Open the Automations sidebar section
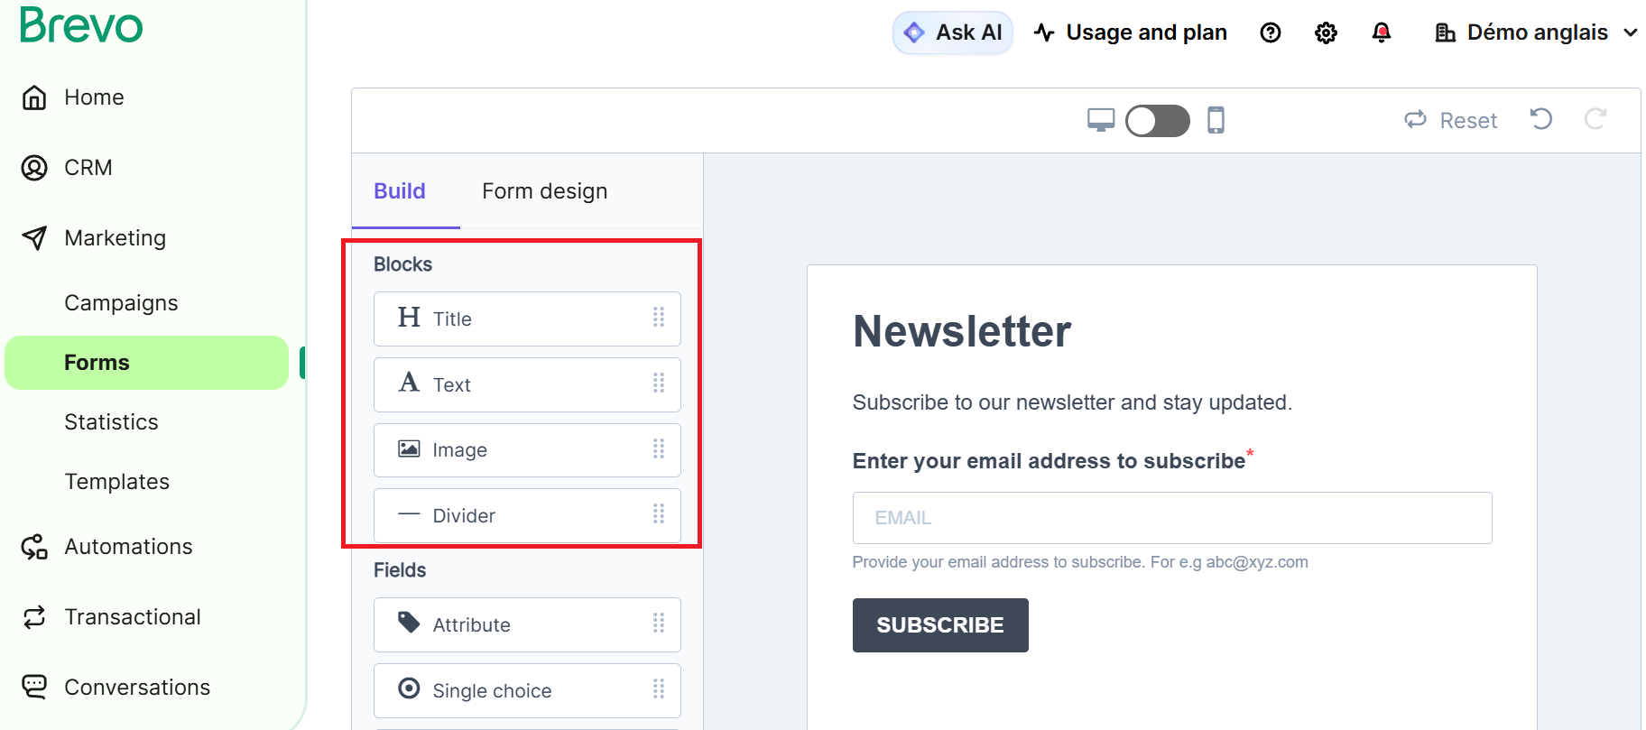The image size is (1646, 730). tap(128, 547)
